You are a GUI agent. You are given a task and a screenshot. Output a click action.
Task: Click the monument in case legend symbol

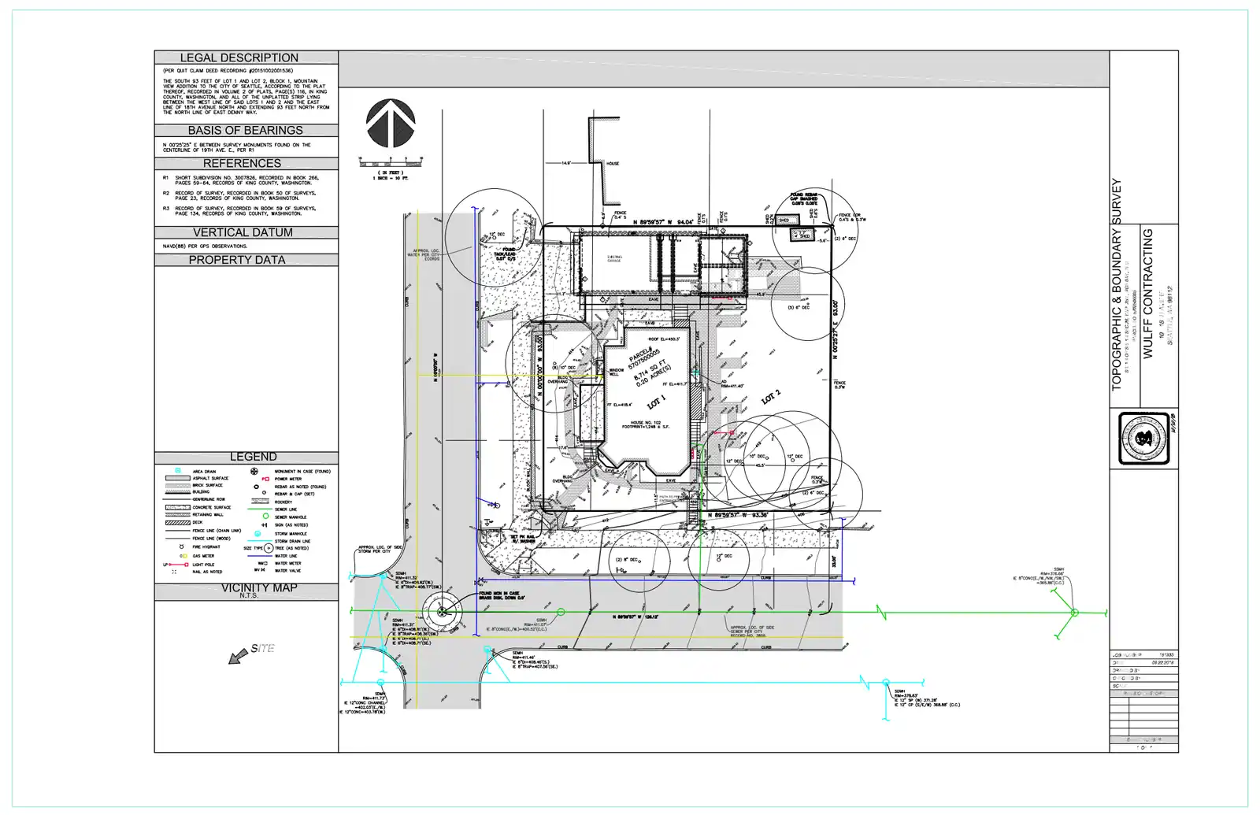(254, 471)
